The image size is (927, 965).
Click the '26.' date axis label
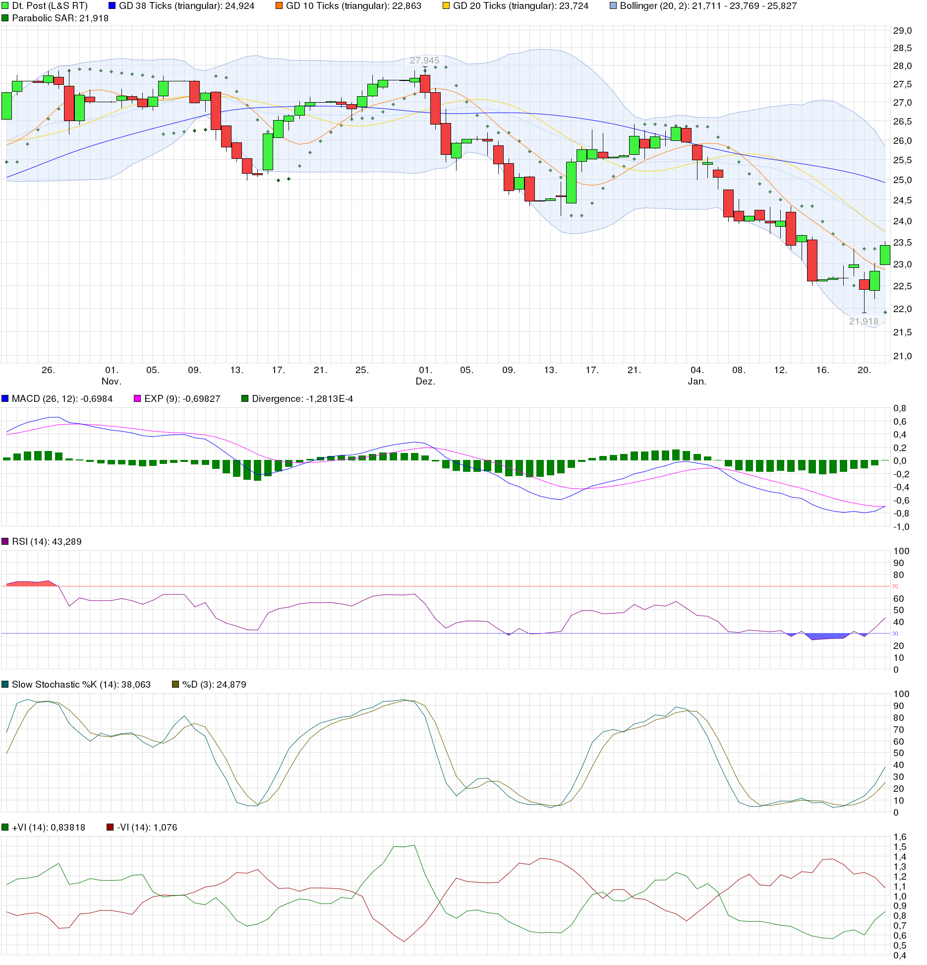48,370
